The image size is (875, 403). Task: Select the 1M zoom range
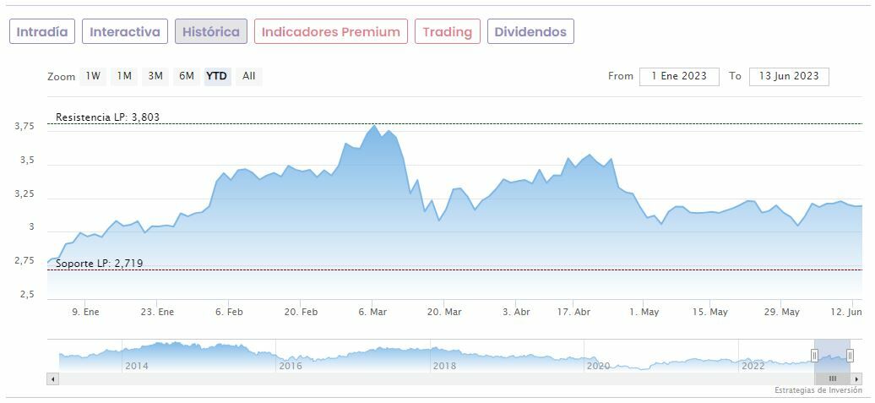[124, 76]
